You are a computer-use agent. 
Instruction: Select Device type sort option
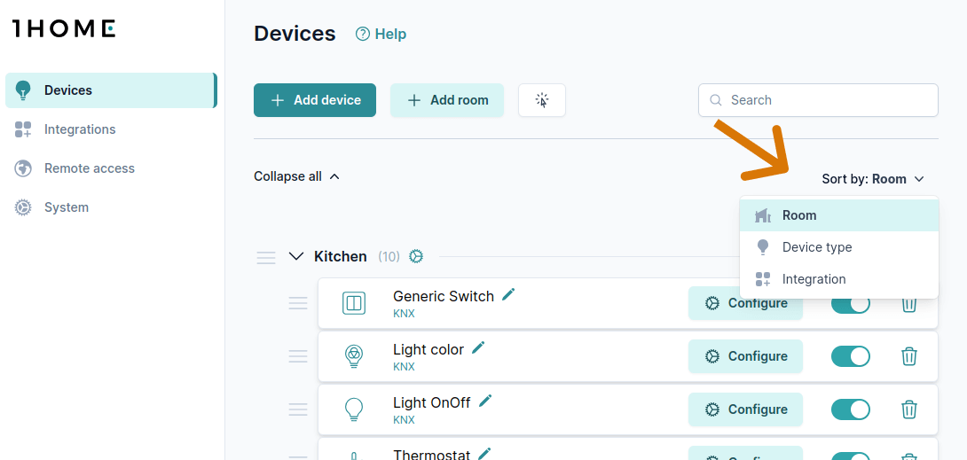coord(816,247)
